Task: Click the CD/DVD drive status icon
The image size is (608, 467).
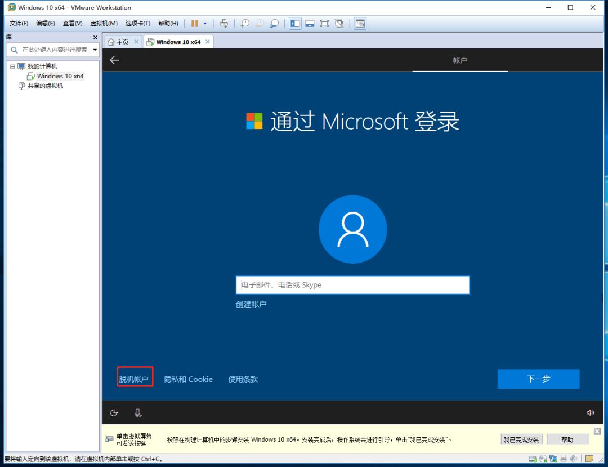Action: [543, 459]
